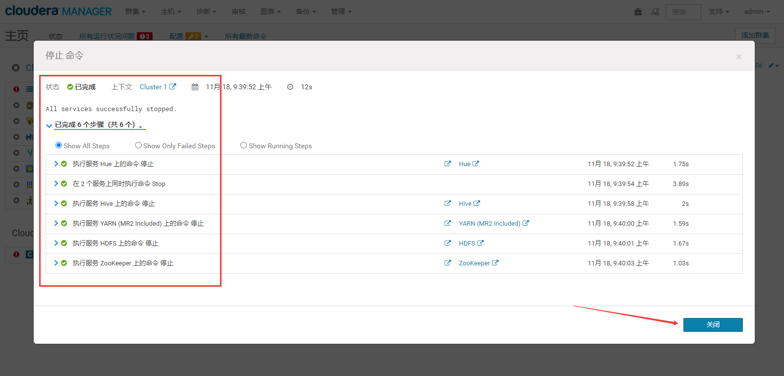Click green success icon in Hue stop step

64,164
